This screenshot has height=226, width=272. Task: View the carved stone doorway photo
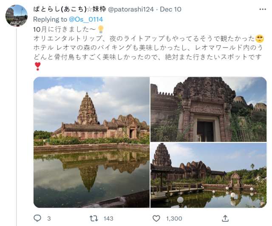pos(208,109)
